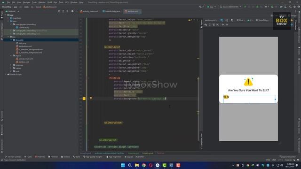Open the Edit menu
Screen dimensions: 301x169
(14, 2)
